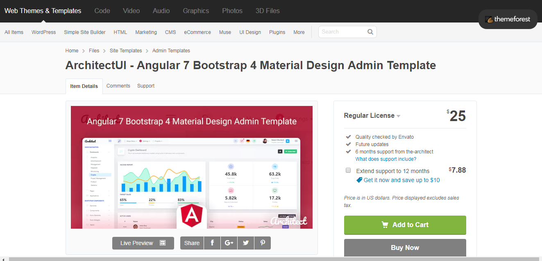Click the Buy Now button

(x=405, y=248)
